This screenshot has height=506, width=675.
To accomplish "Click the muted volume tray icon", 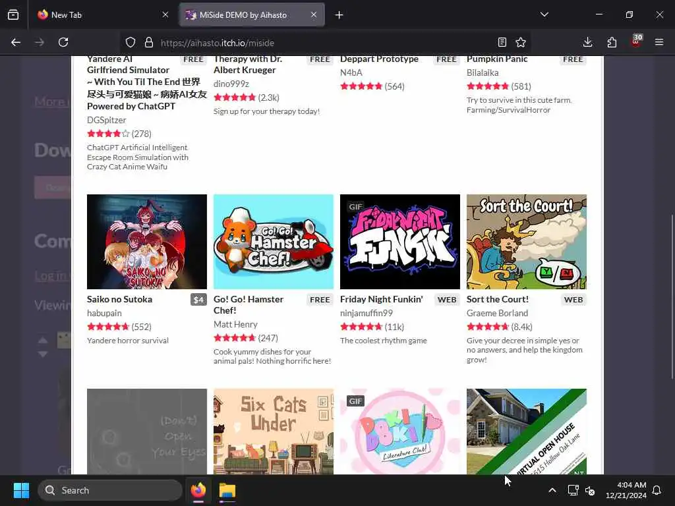I will tap(590, 490).
